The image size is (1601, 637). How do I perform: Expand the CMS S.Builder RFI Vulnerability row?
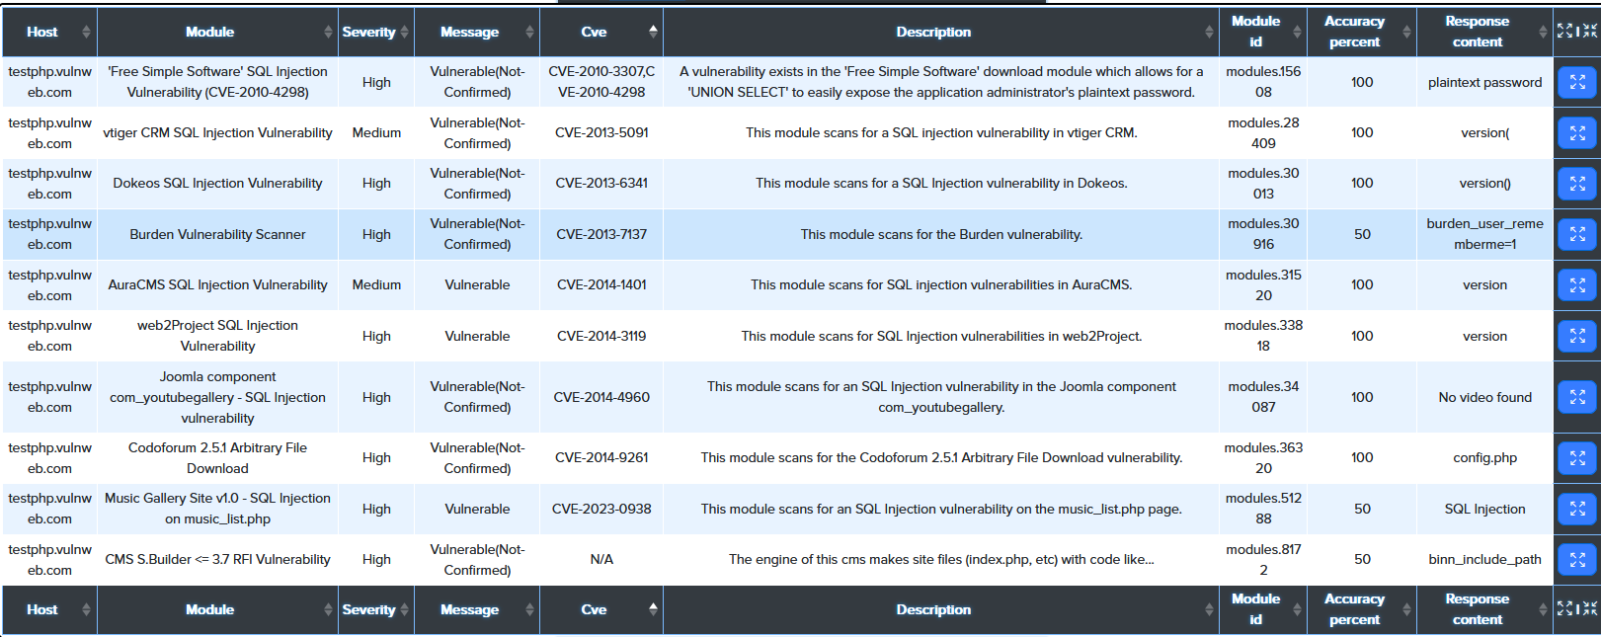[x=1576, y=560]
